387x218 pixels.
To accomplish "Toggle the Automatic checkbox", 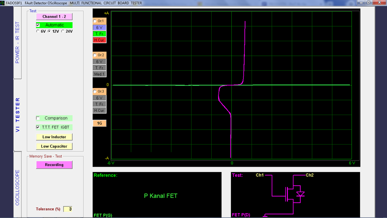I will coord(38,25).
